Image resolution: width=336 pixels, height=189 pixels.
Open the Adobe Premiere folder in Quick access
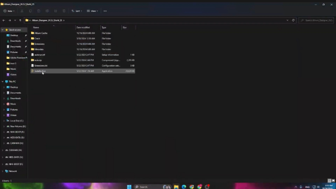(17, 58)
